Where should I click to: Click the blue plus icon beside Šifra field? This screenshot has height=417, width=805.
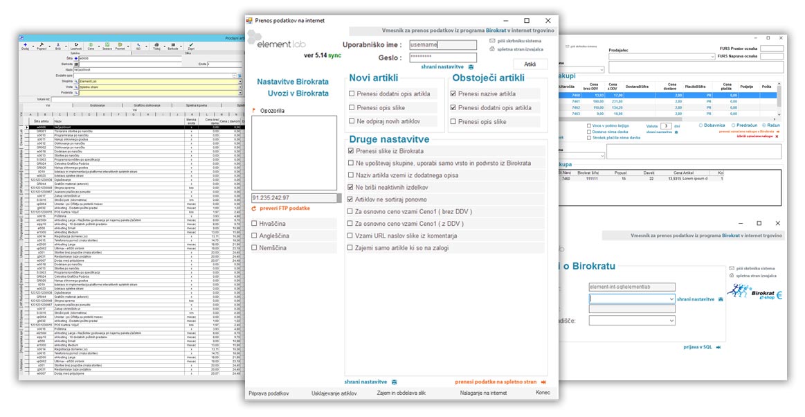[x=77, y=59]
